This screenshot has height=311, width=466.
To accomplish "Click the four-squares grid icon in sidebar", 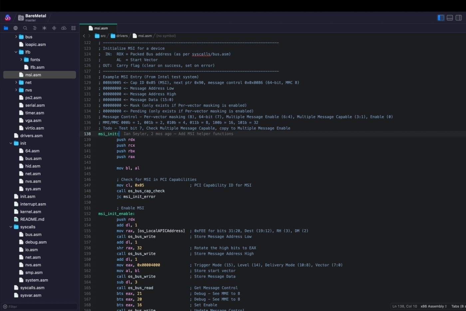I will [x=73, y=28].
